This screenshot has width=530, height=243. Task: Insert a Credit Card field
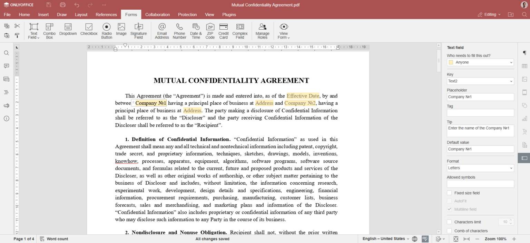(x=223, y=31)
